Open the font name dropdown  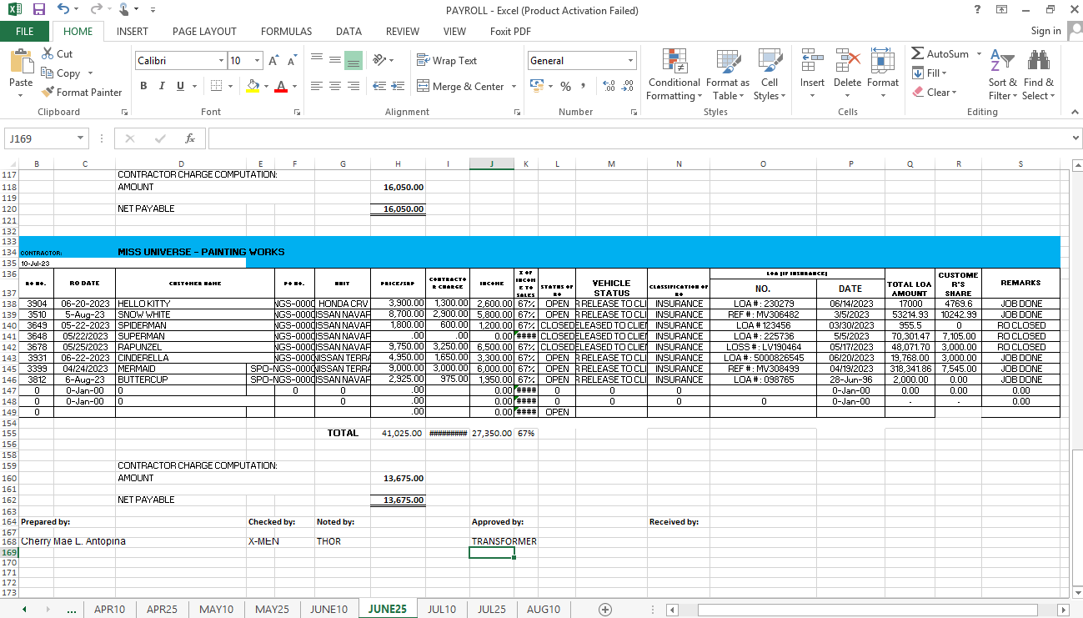coord(221,61)
